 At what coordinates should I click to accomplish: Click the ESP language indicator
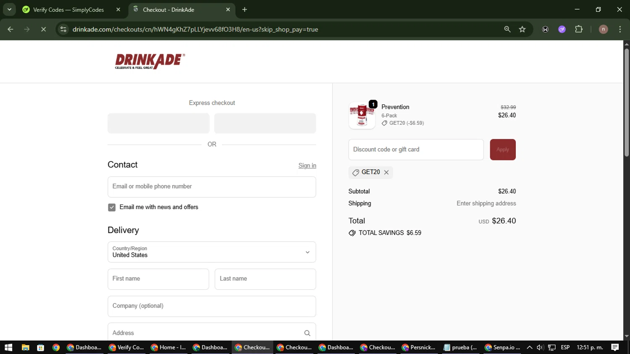[x=565, y=347]
